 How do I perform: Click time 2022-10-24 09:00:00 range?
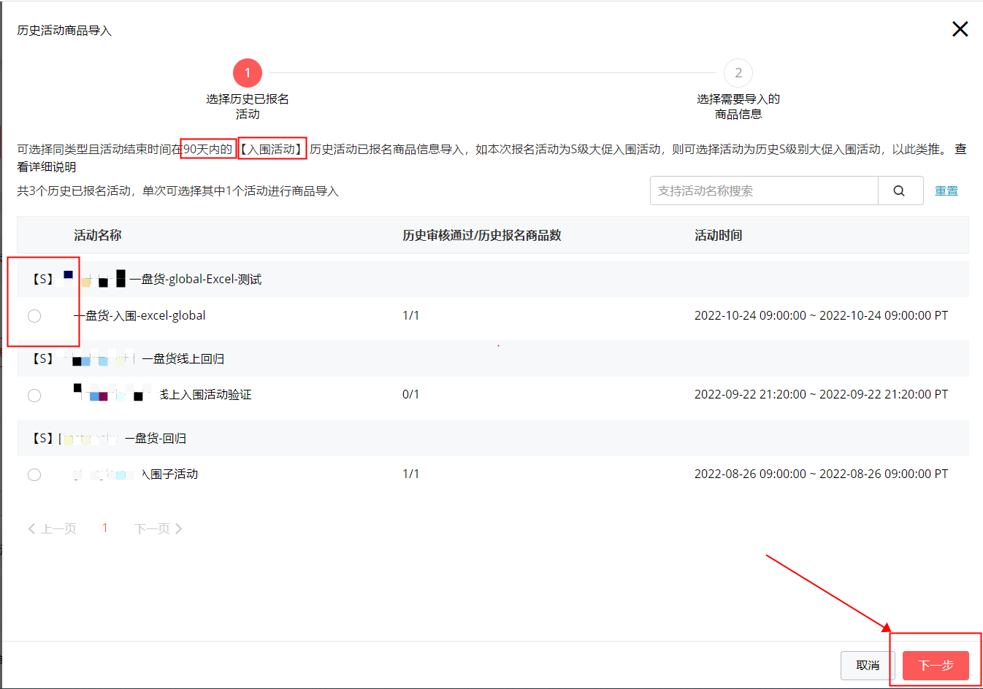[821, 315]
